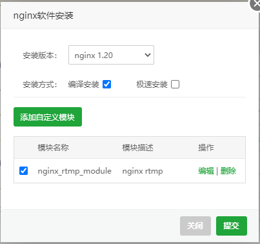Click 编辑 link for nginx_rtmp_module
This screenshot has width=260, height=244.
[x=206, y=171]
